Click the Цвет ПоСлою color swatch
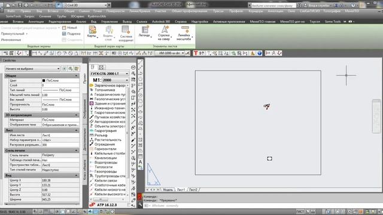 tap(44, 81)
